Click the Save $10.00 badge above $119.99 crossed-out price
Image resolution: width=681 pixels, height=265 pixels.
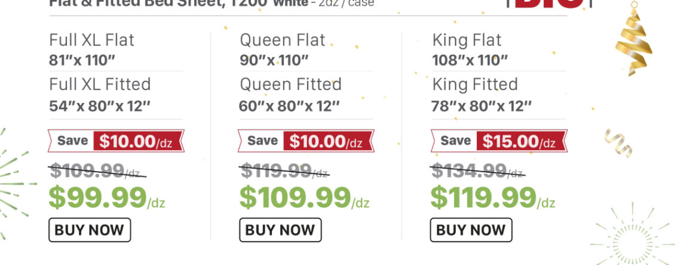tap(305, 141)
